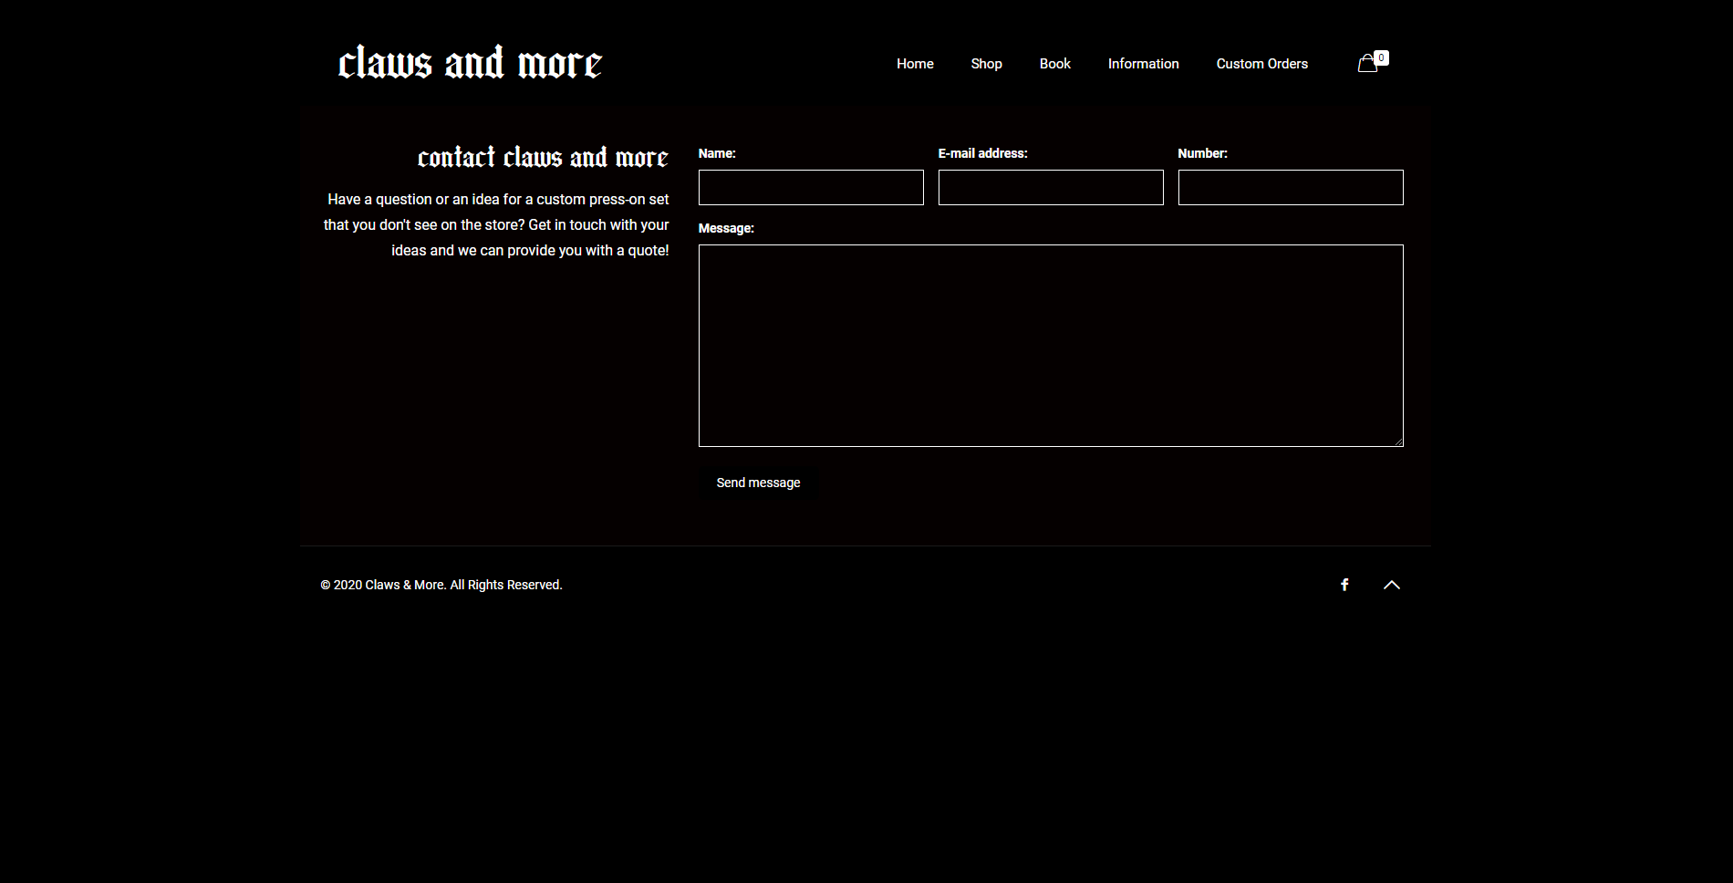The height and width of the screenshot is (883, 1733).
Task: Select the Number input box
Action: coord(1291,188)
